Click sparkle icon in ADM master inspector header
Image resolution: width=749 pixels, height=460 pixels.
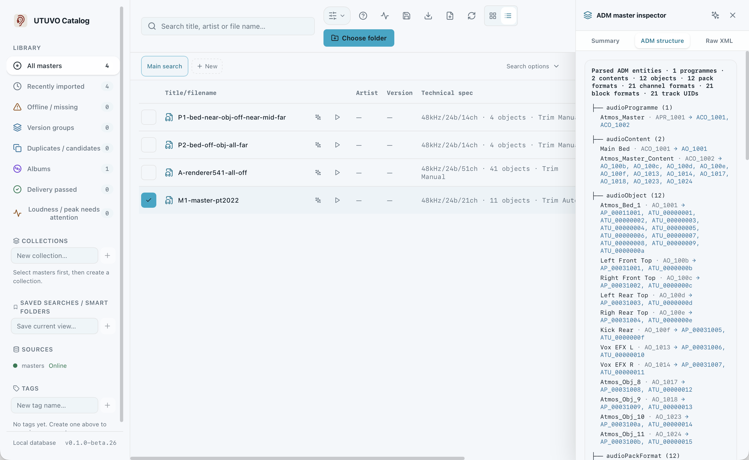click(715, 15)
